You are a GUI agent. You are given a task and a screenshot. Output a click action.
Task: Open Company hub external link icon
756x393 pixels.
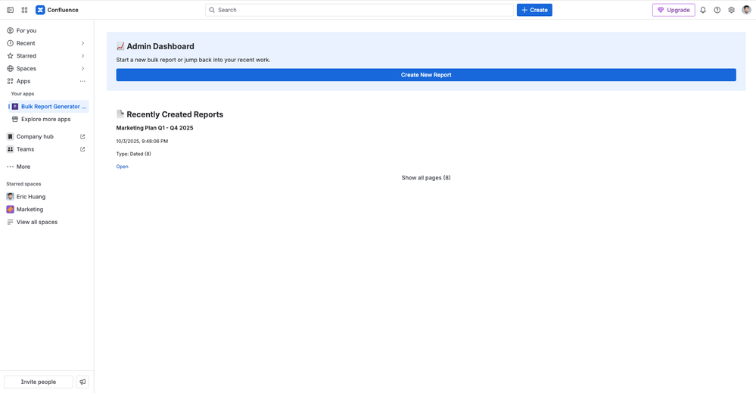(x=82, y=136)
